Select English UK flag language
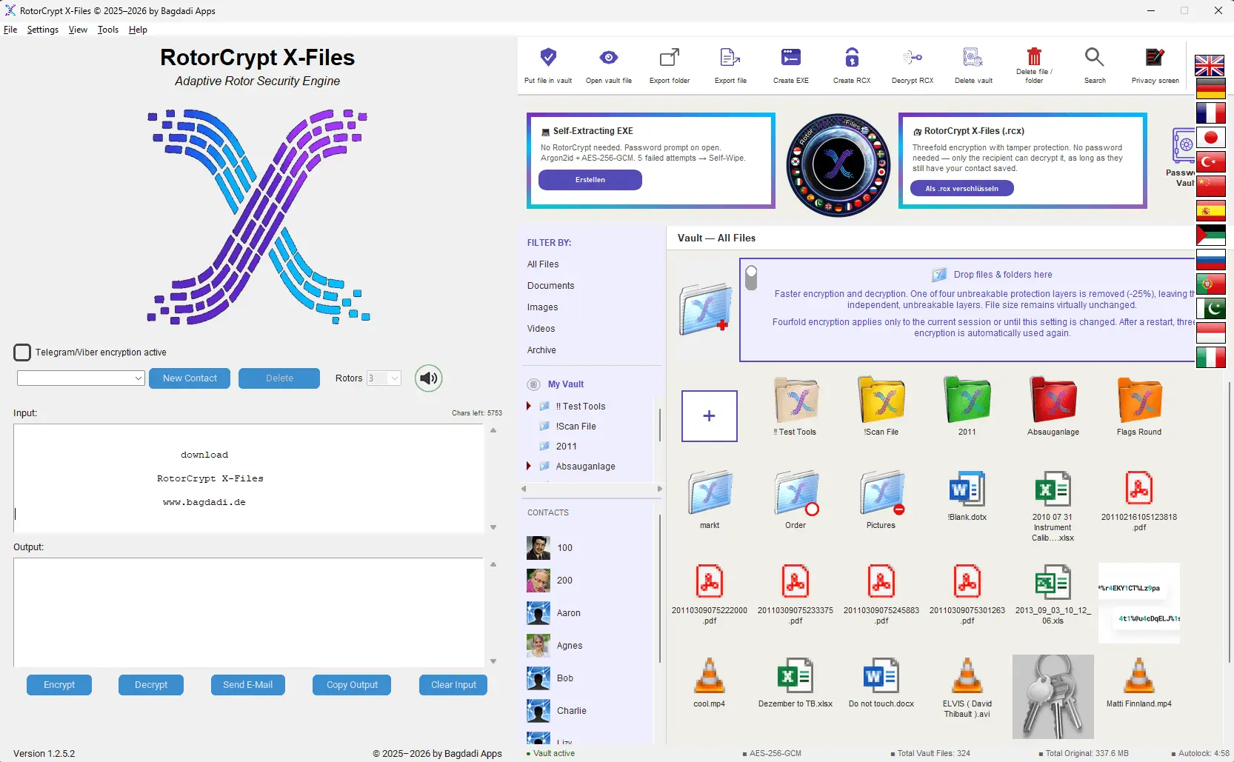1234x762 pixels. 1210,65
